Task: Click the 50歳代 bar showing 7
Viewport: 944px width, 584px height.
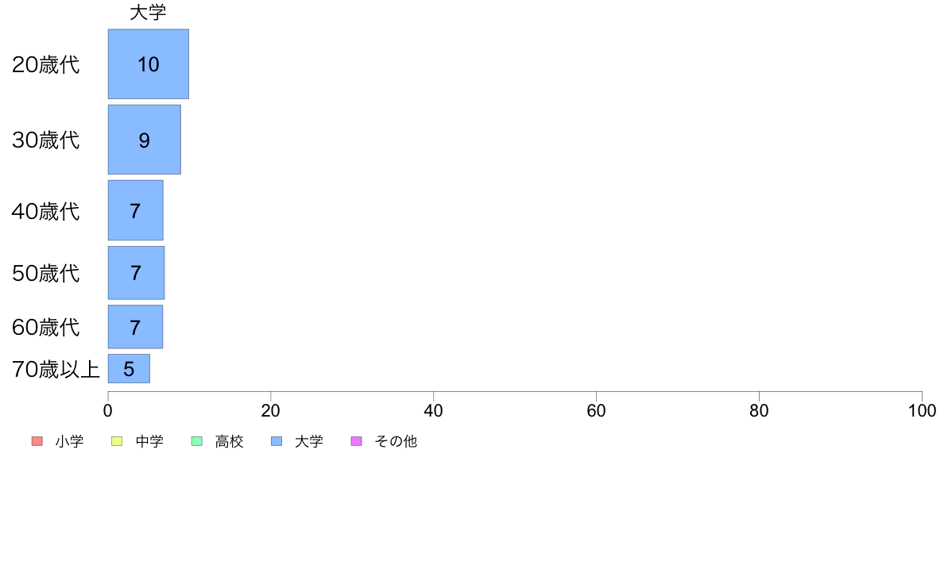Action: point(136,273)
